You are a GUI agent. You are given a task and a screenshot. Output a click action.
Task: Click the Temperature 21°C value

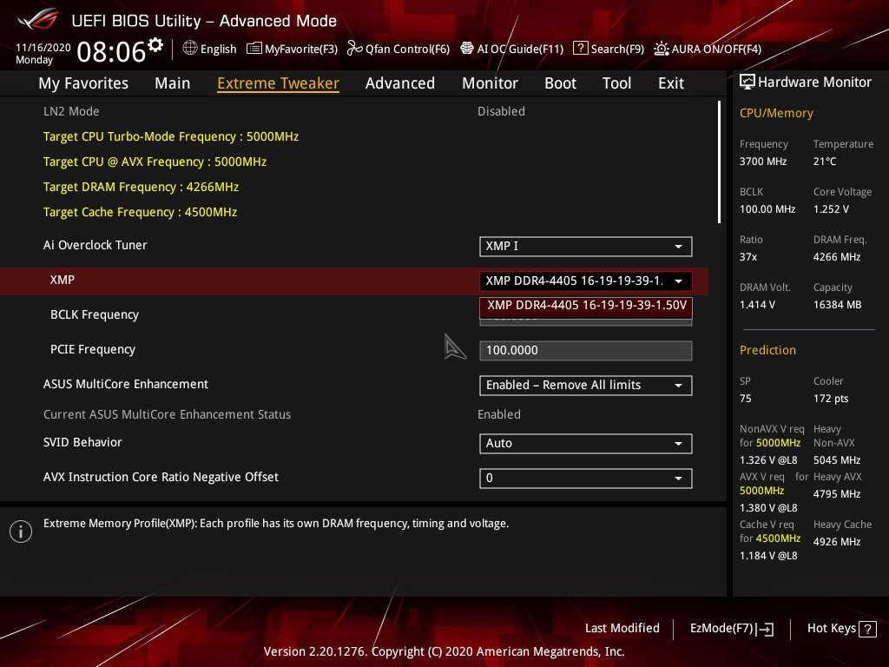point(825,161)
